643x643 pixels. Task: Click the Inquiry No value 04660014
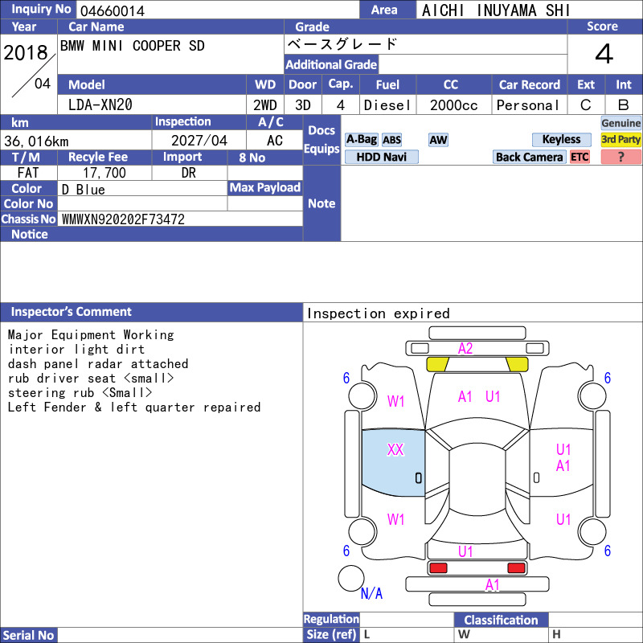click(x=113, y=11)
